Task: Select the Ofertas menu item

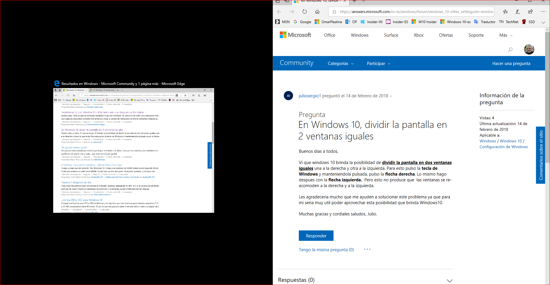Action: 446,35
